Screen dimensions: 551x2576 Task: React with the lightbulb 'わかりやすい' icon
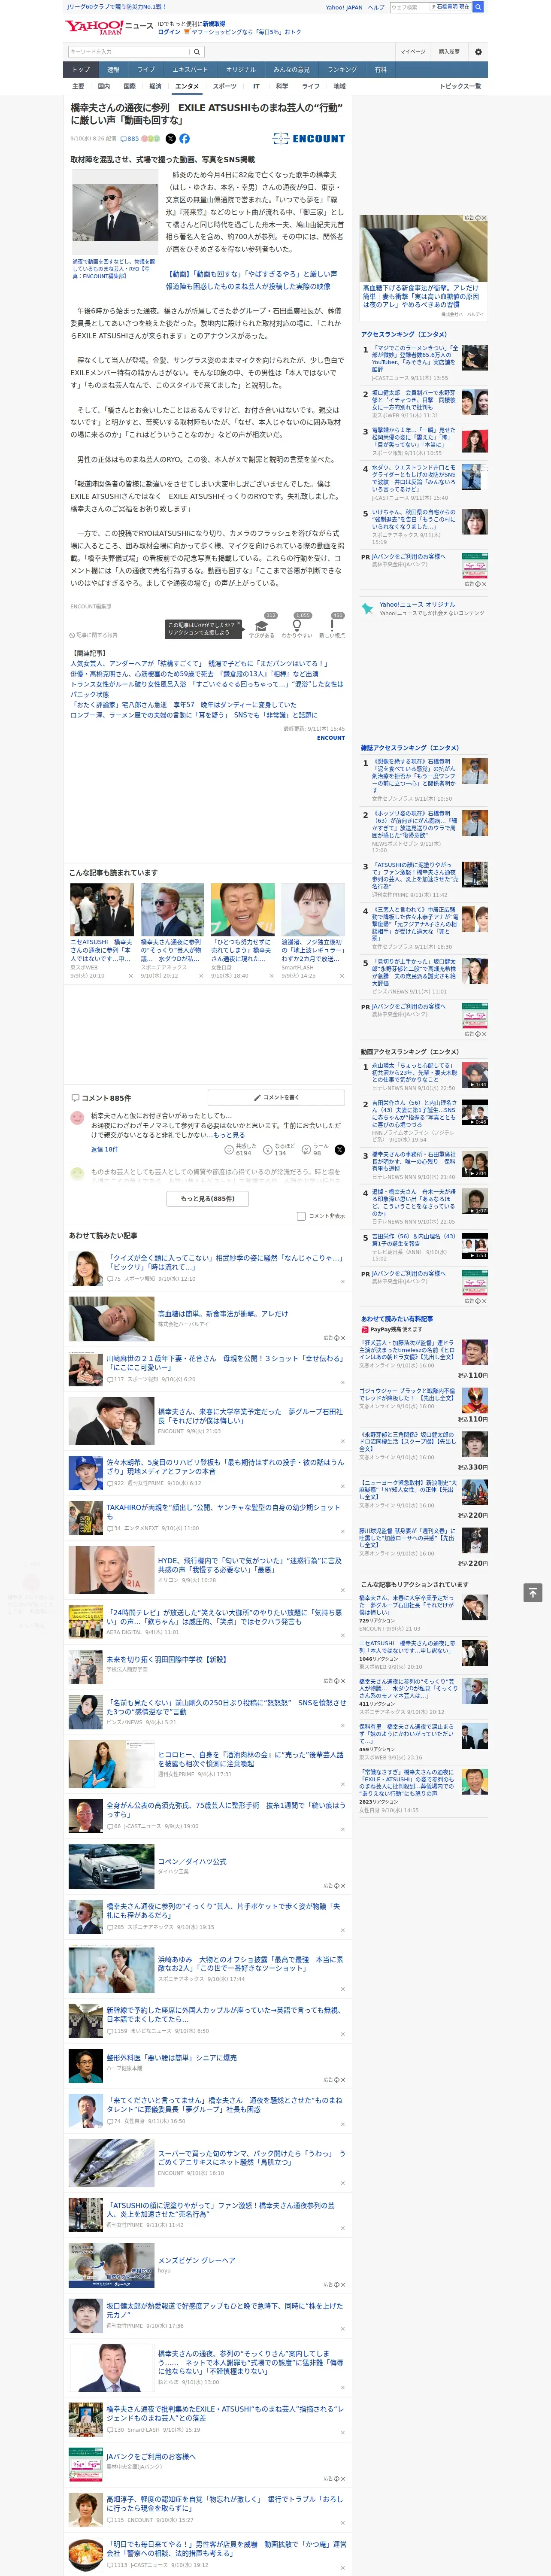296,626
